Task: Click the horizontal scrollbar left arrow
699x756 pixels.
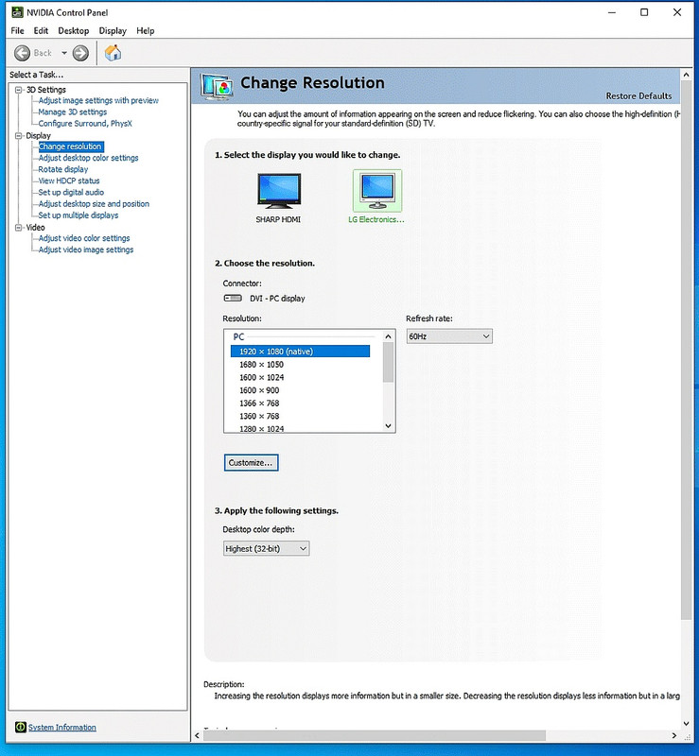Action: point(197,736)
